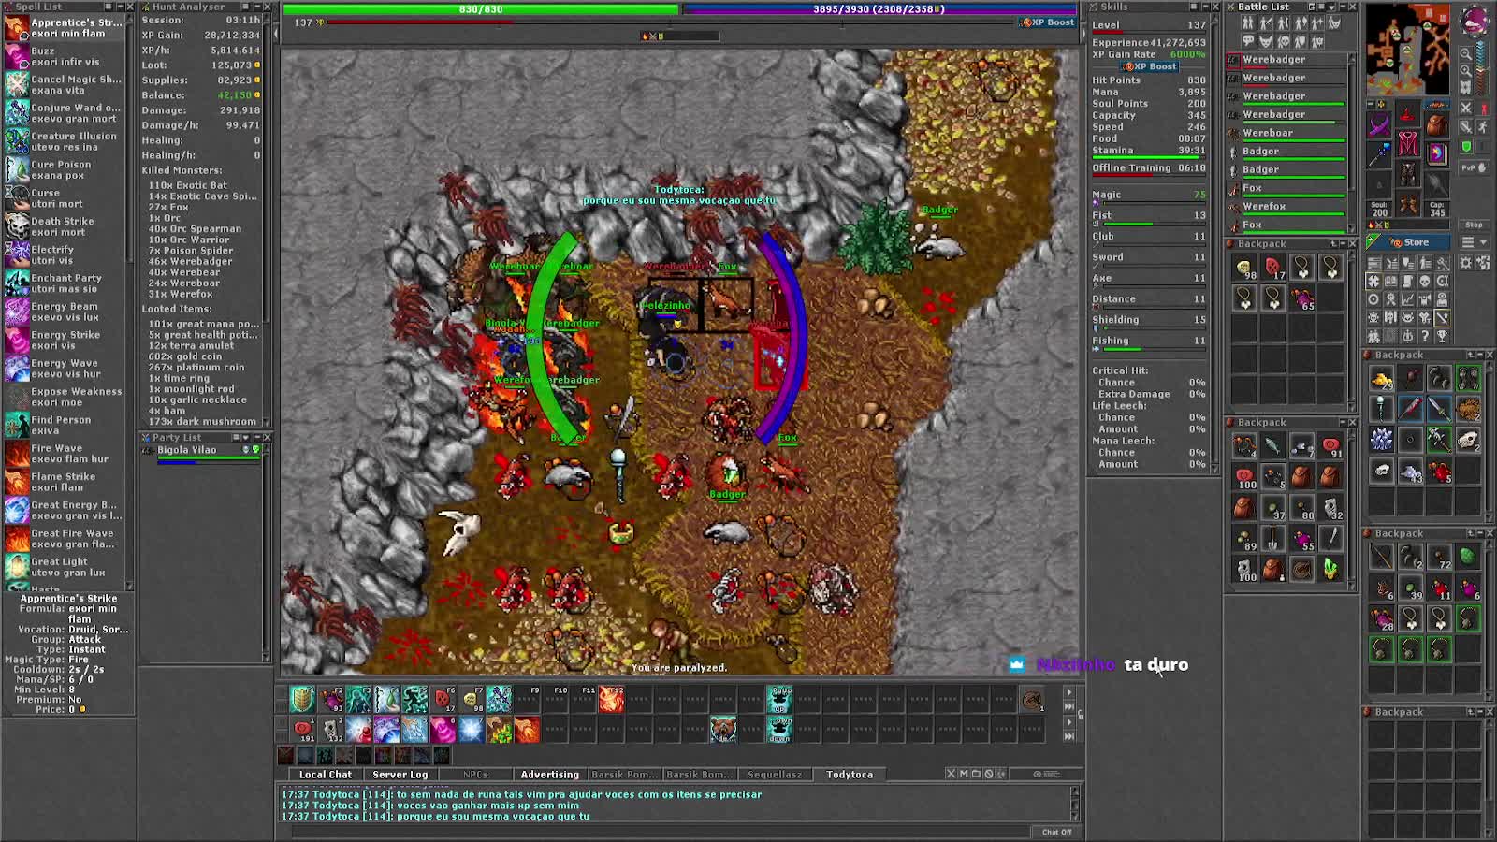Screen dimensions: 1497x842
Task: Open the trophy highscores icon
Action: (1442, 336)
